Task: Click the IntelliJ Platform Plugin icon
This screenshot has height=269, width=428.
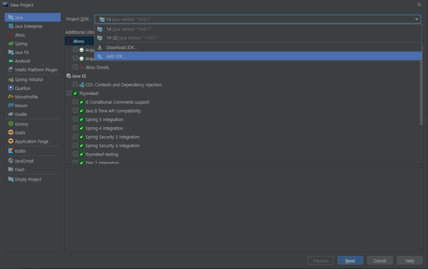Action: (x=11, y=70)
